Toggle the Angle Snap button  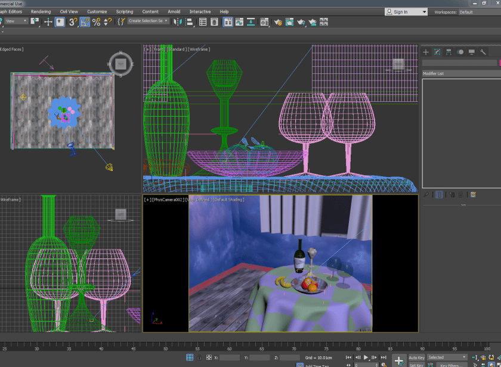coord(85,22)
